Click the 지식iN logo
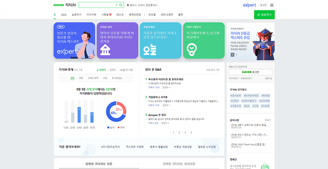 point(70,5)
